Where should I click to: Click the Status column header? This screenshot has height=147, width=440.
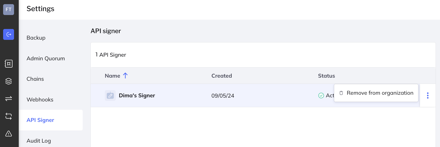click(326, 76)
